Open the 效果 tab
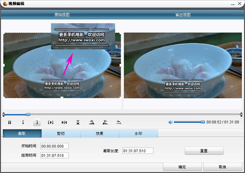The image size is (245, 173). coord(100,133)
